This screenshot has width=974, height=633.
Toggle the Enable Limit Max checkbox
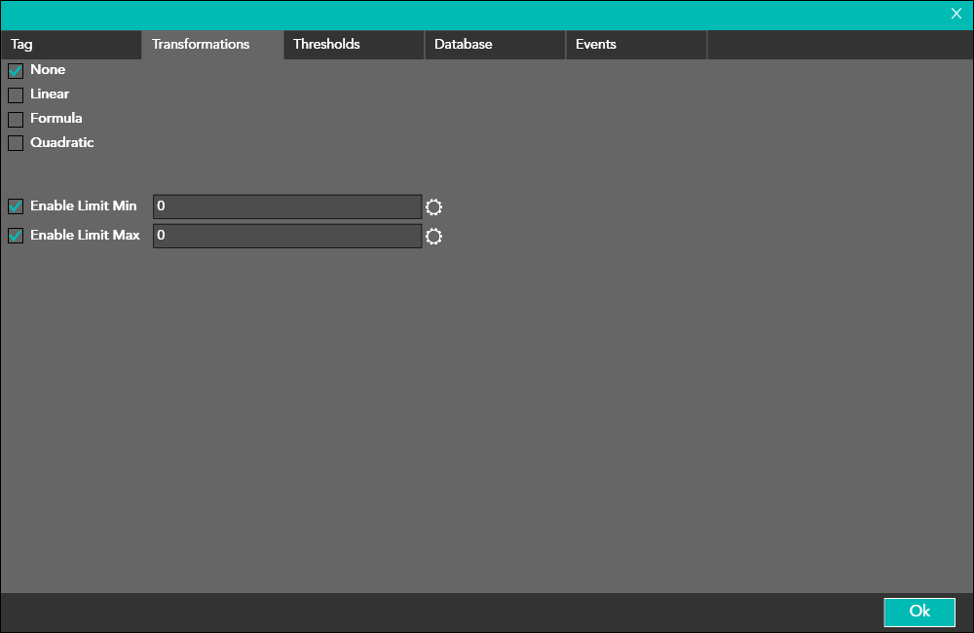click(16, 237)
